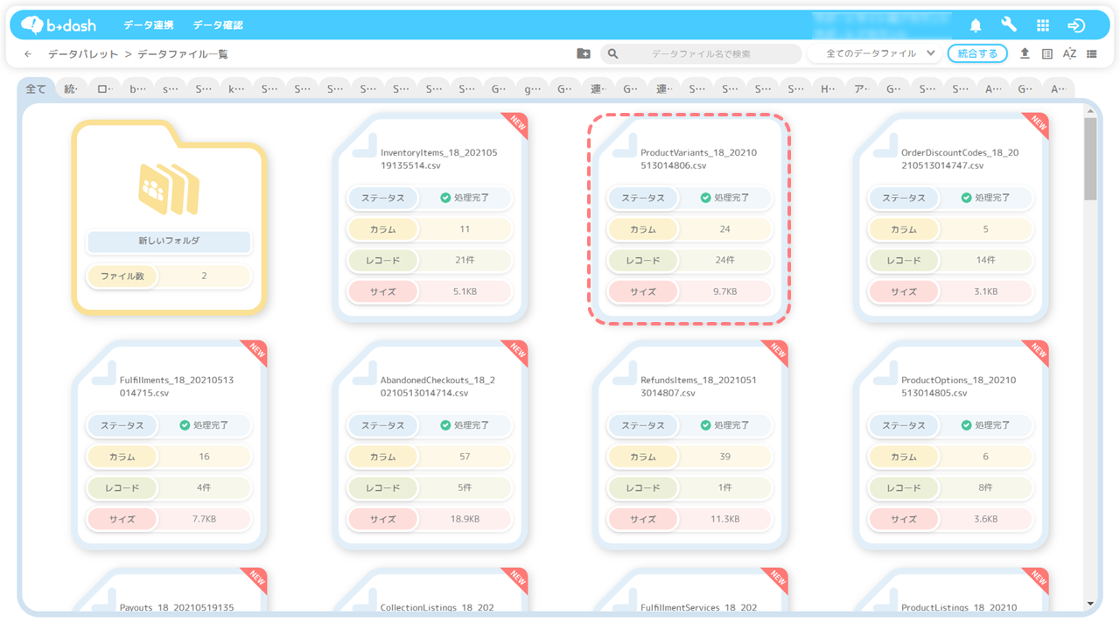
Task: Open the notifications bell
Action: 976,25
